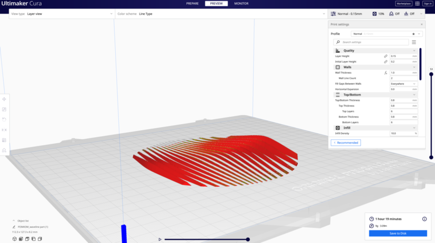This screenshot has height=243, width=435.
Task: Click Save to Disk
Action: (x=398, y=234)
